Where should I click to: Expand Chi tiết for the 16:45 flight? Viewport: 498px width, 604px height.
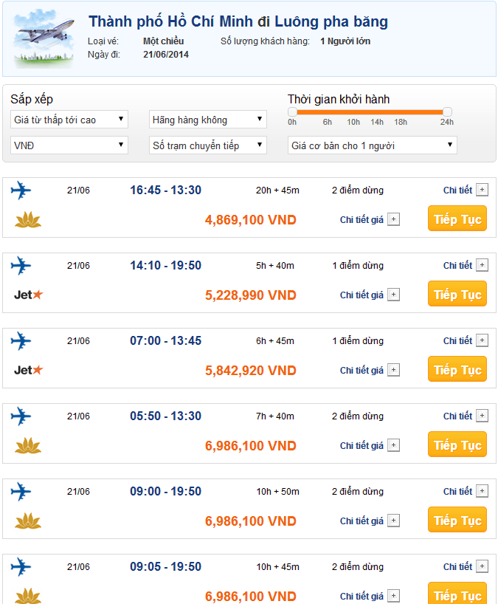pyautogui.click(x=482, y=191)
